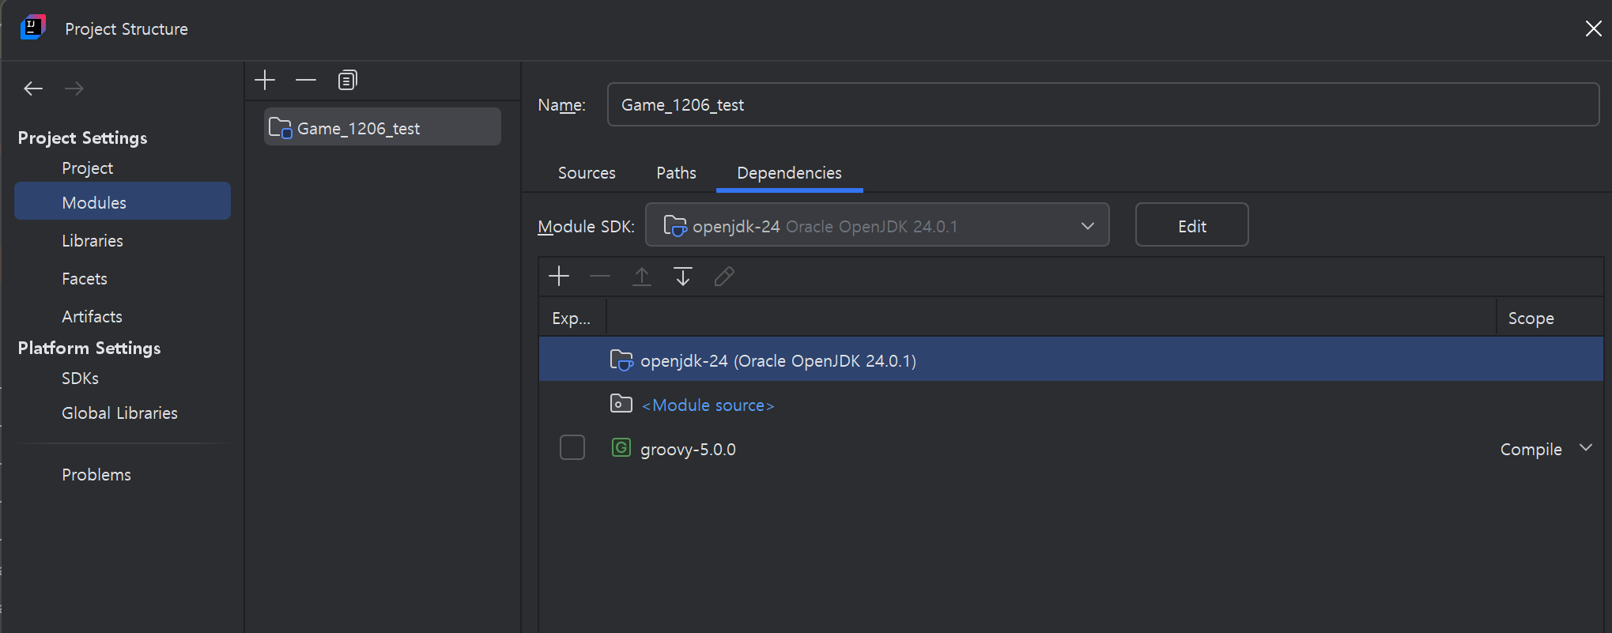This screenshot has height=633, width=1612.
Task: Move dependency down arrow icon
Action: pyautogui.click(x=683, y=276)
